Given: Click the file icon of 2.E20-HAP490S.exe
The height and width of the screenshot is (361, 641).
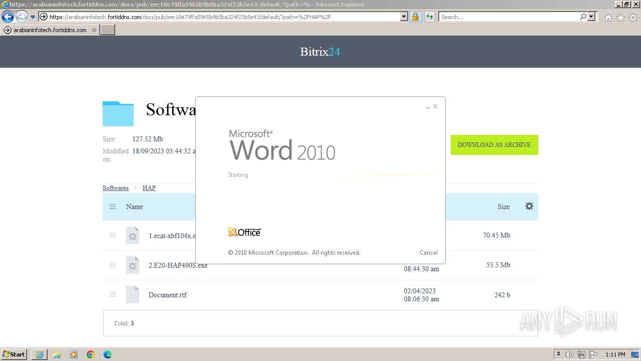Looking at the screenshot, I should coord(132,265).
